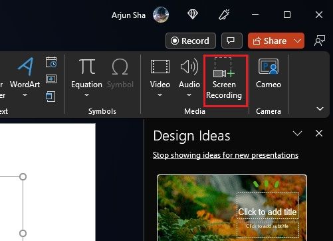Expand the Audio dropdown arrow
The image size is (333, 241).
click(x=189, y=95)
